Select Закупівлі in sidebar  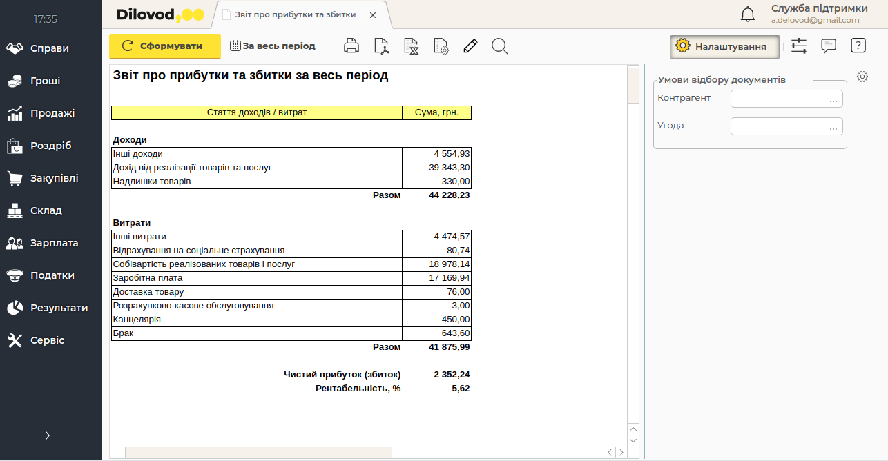click(51, 178)
